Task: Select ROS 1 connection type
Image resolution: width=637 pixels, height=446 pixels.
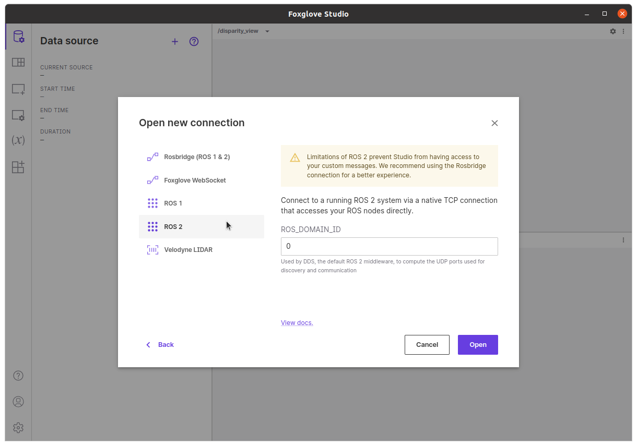Action: point(202,203)
